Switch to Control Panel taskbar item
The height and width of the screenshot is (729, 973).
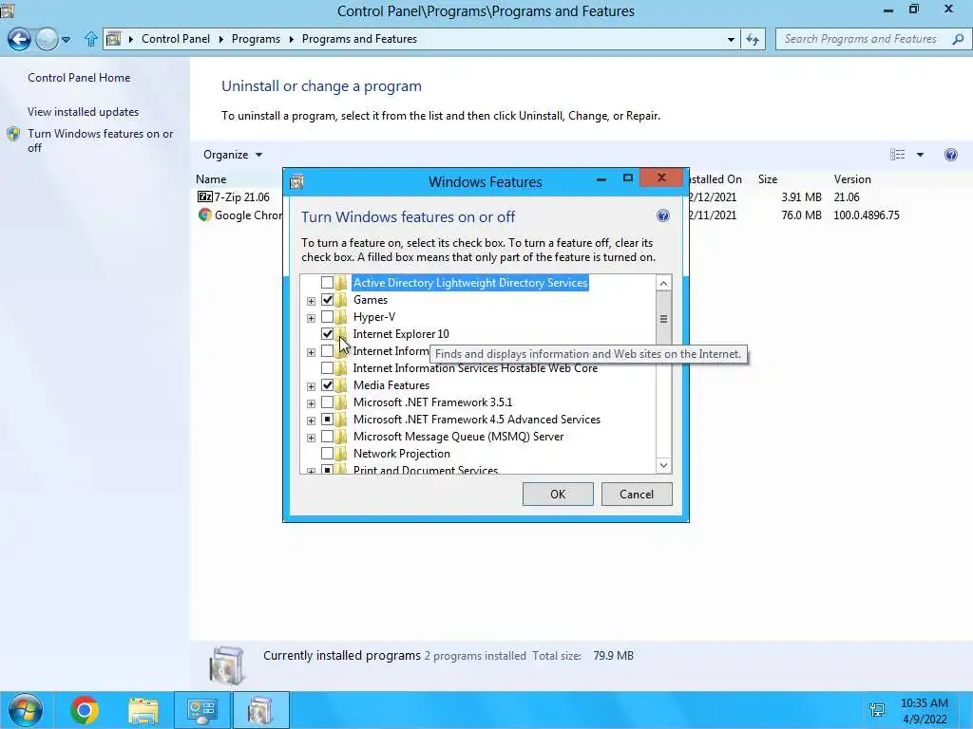click(x=201, y=710)
